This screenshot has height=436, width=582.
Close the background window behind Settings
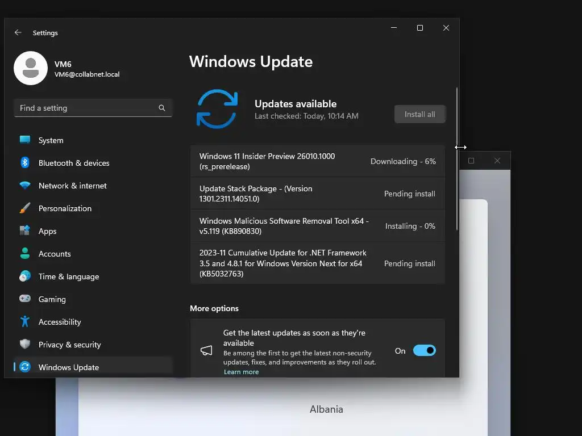(497, 161)
